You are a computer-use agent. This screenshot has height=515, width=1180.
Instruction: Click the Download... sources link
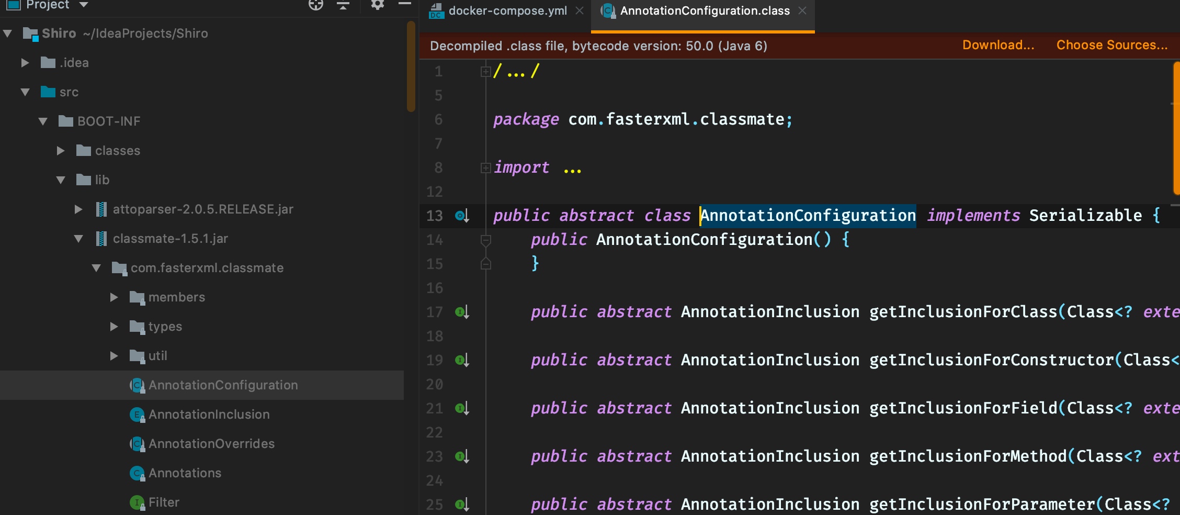[998, 46]
